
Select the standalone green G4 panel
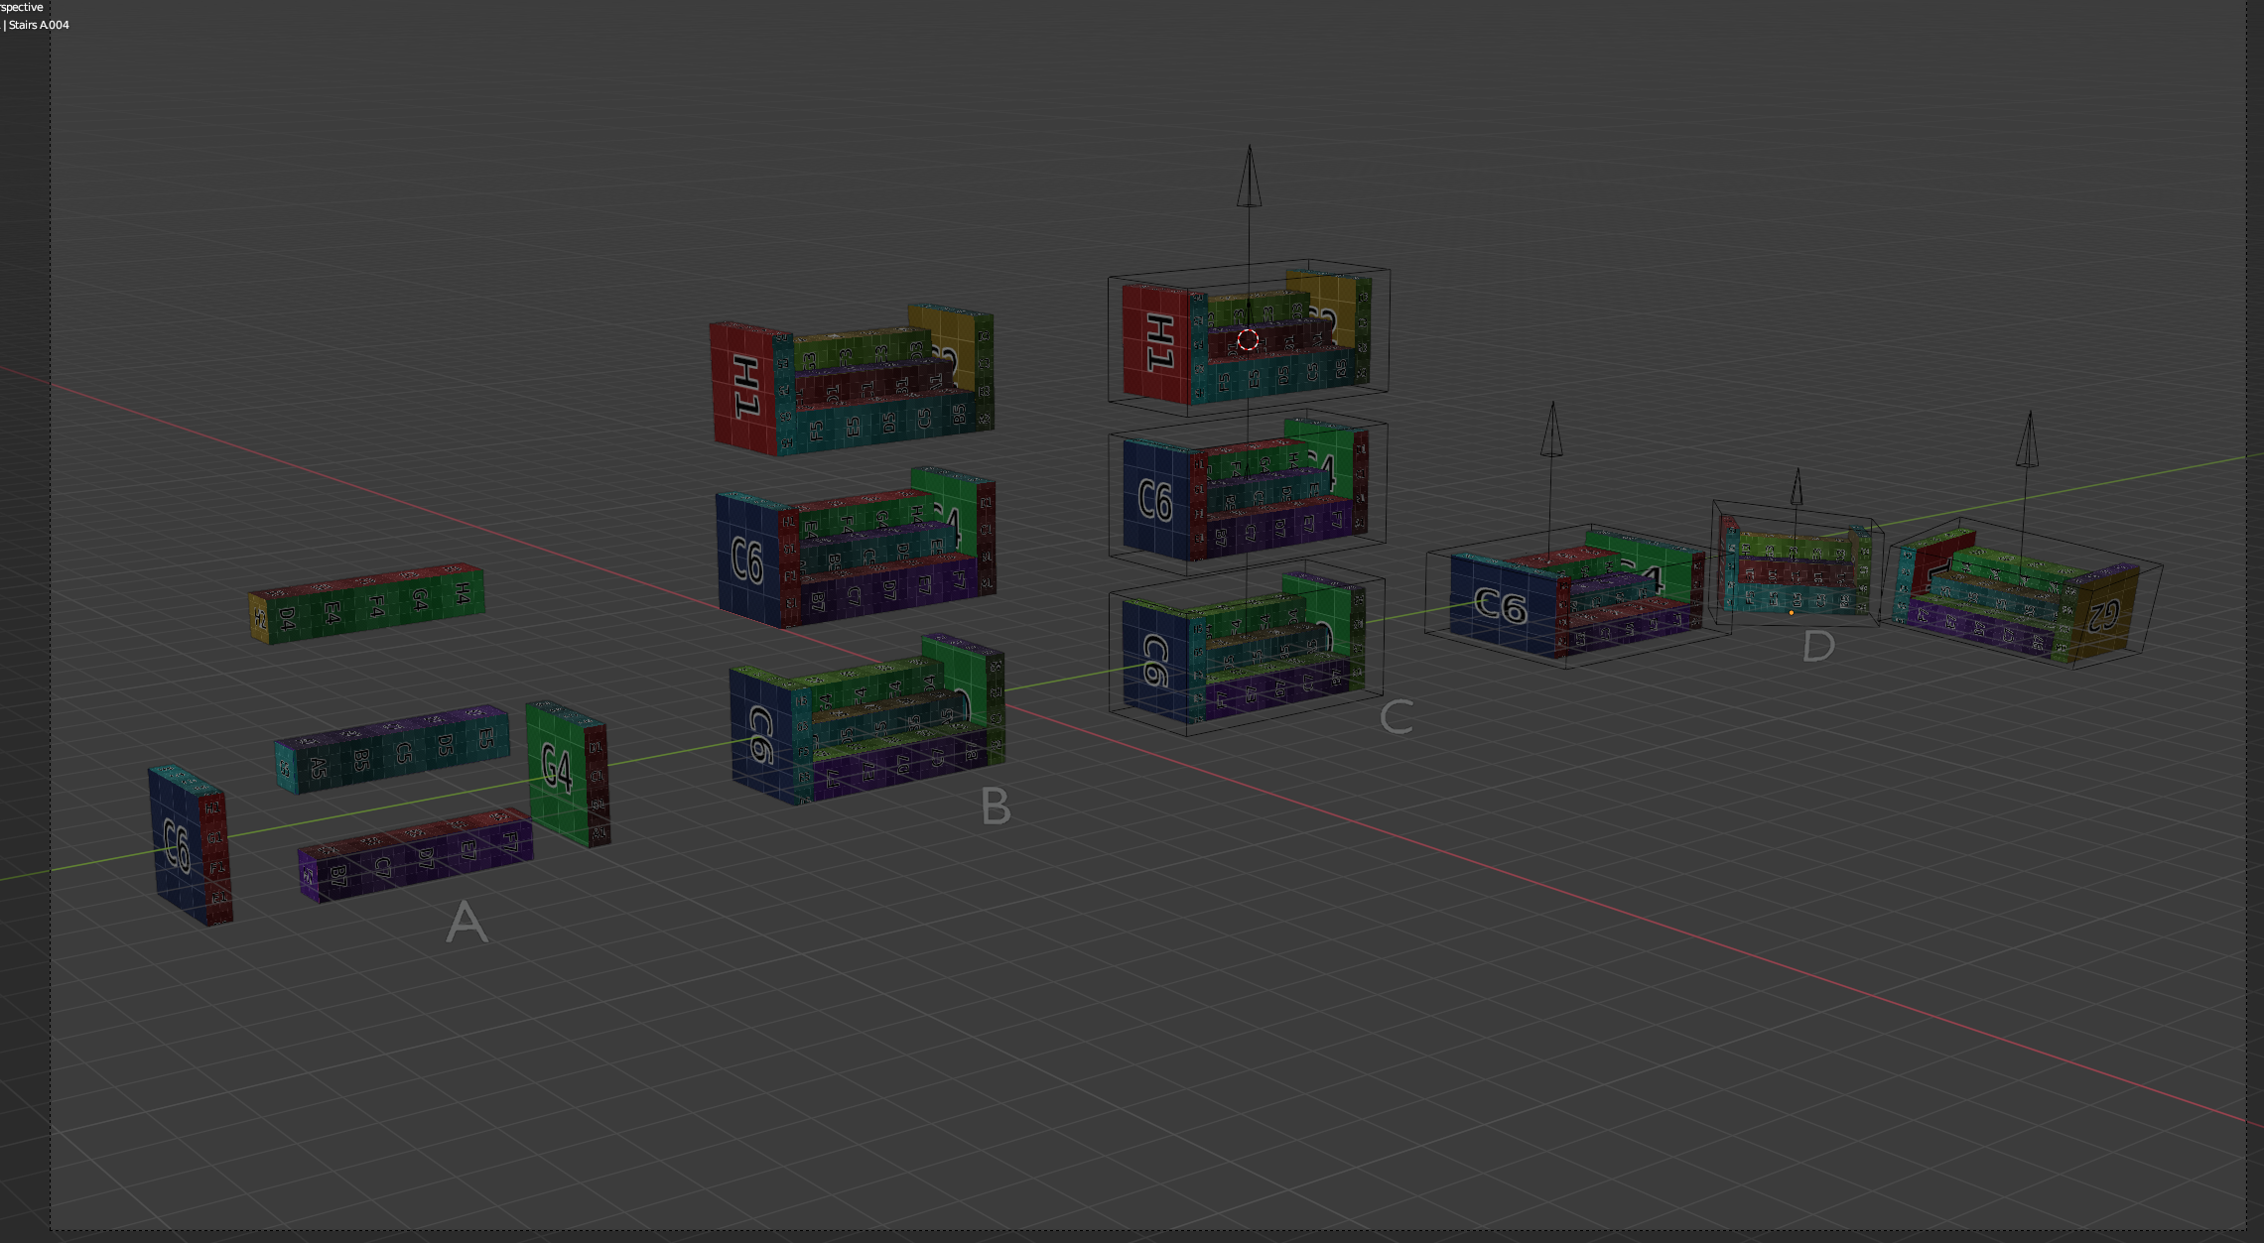tap(558, 770)
